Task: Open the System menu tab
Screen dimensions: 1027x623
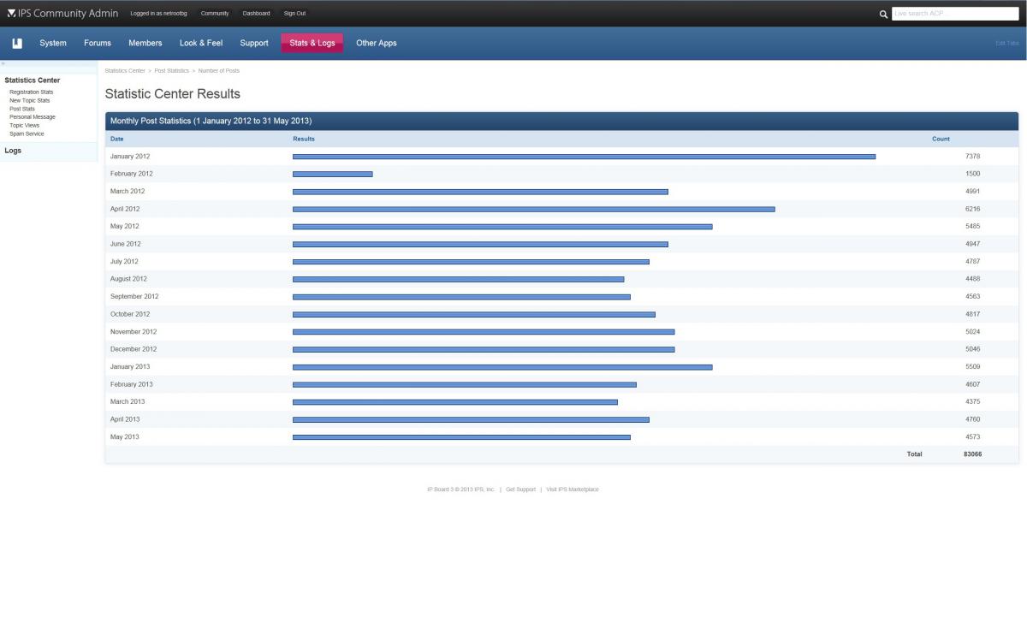Action: 53,43
